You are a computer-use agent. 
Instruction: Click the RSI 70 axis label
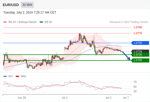coord(135,82)
